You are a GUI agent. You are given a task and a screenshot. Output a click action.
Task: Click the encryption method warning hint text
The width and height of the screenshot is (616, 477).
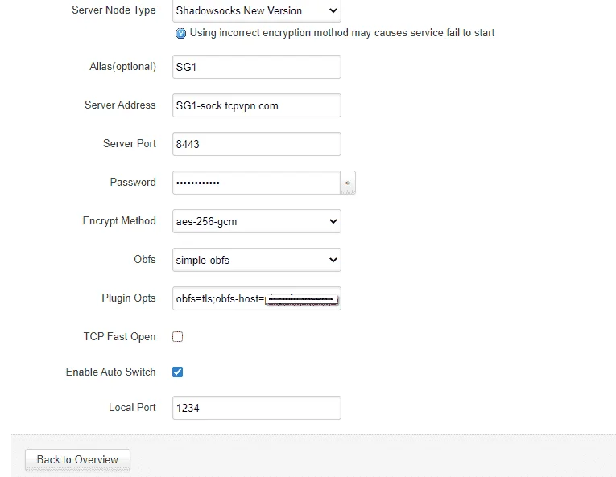(x=341, y=33)
